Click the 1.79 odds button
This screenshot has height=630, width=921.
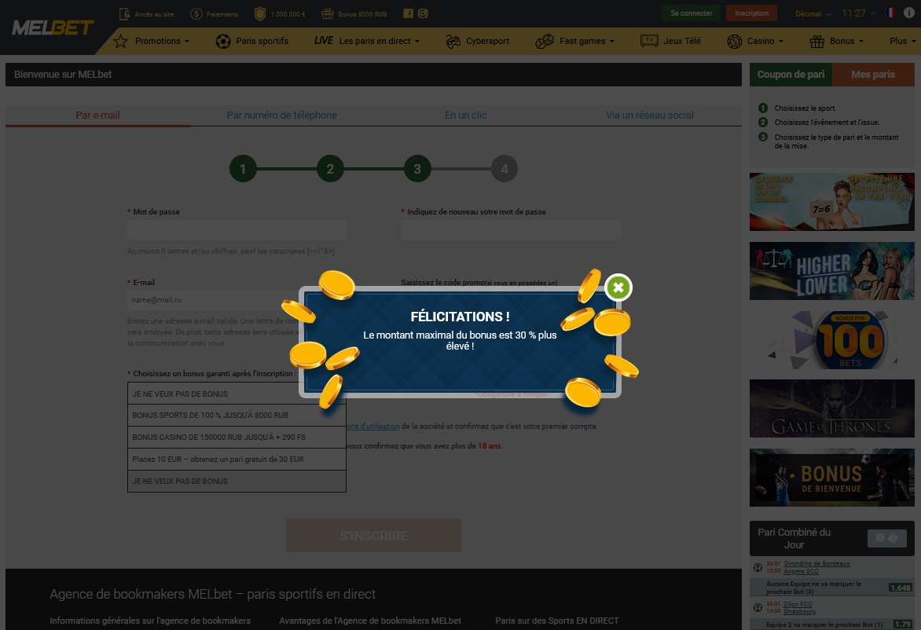(x=903, y=625)
